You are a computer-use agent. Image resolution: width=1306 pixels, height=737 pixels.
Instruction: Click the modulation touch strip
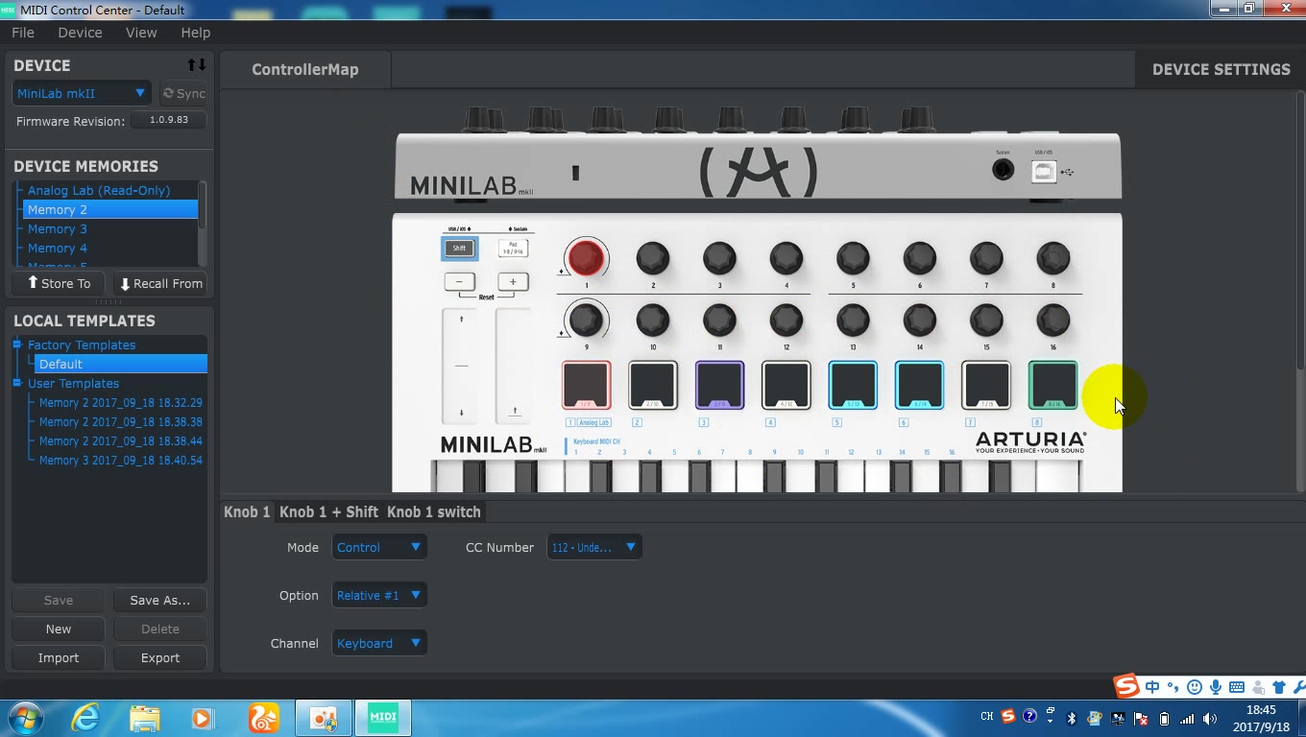point(514,366)
